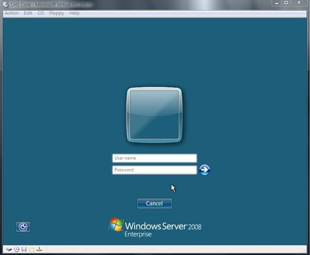This screenshot has height=255, width=310.
Task: Click the shared folder icon in status bar
Action: [32, 249]
